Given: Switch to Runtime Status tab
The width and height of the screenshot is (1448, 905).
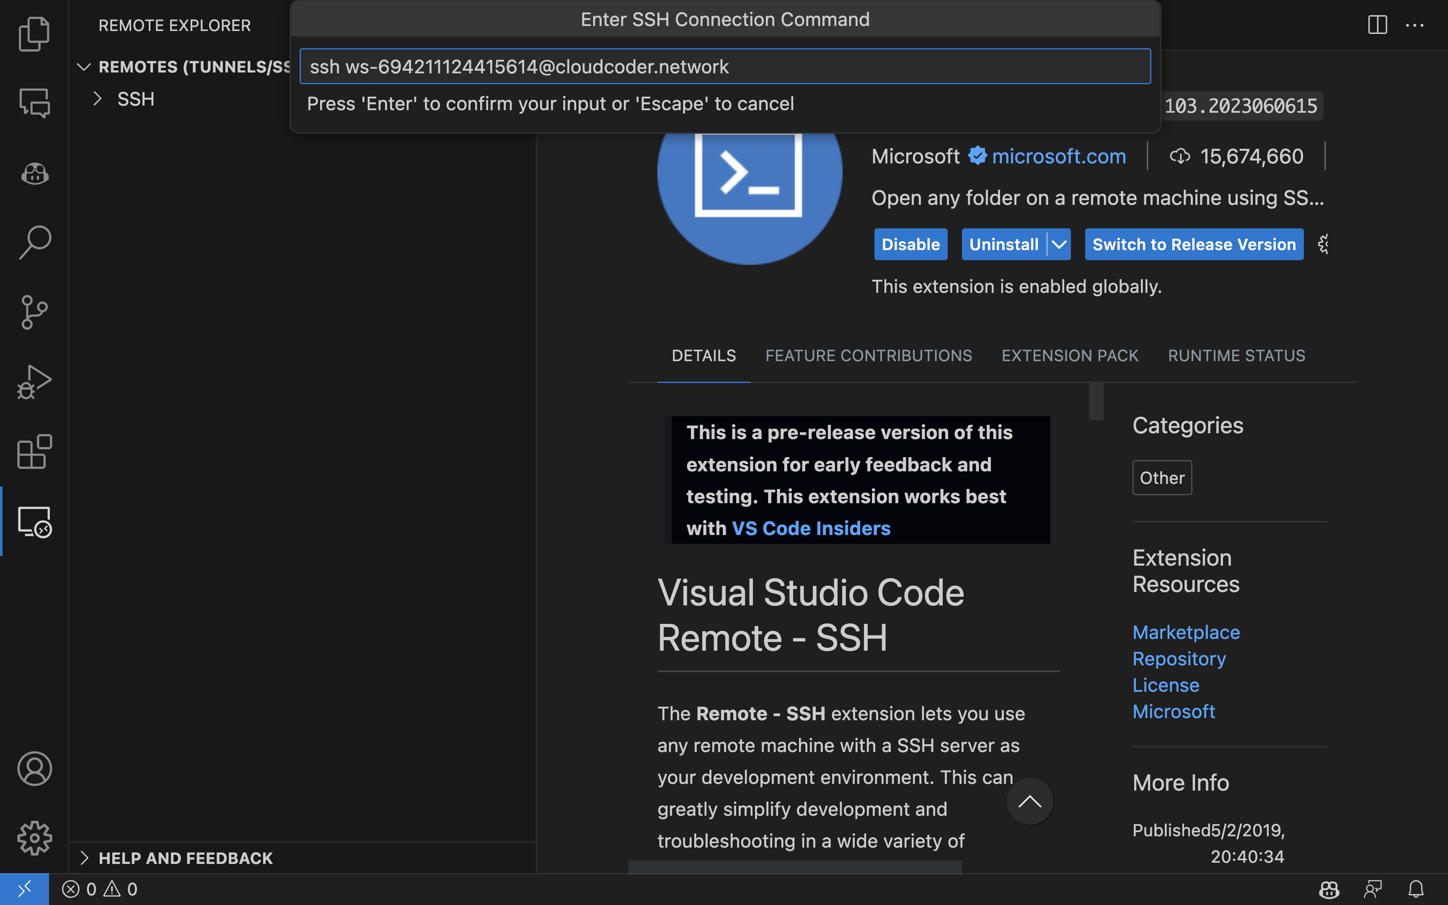Looking at the screenshot, I should click(x=1236, y=356).
